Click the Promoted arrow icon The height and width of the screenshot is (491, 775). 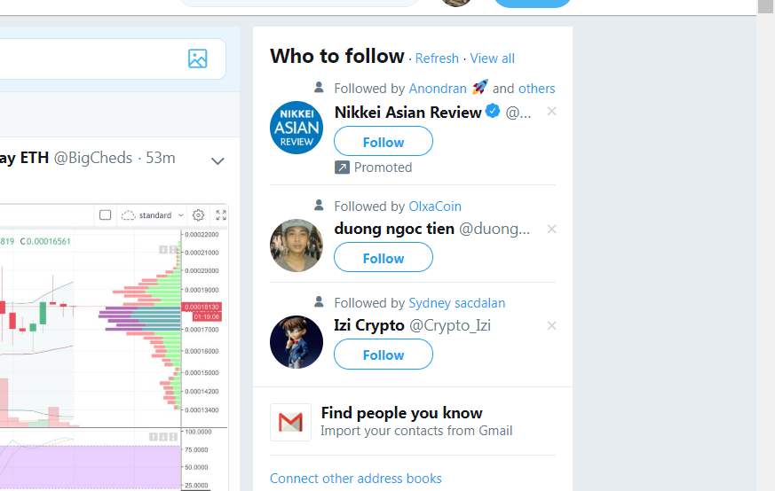[x=342, y=167]
